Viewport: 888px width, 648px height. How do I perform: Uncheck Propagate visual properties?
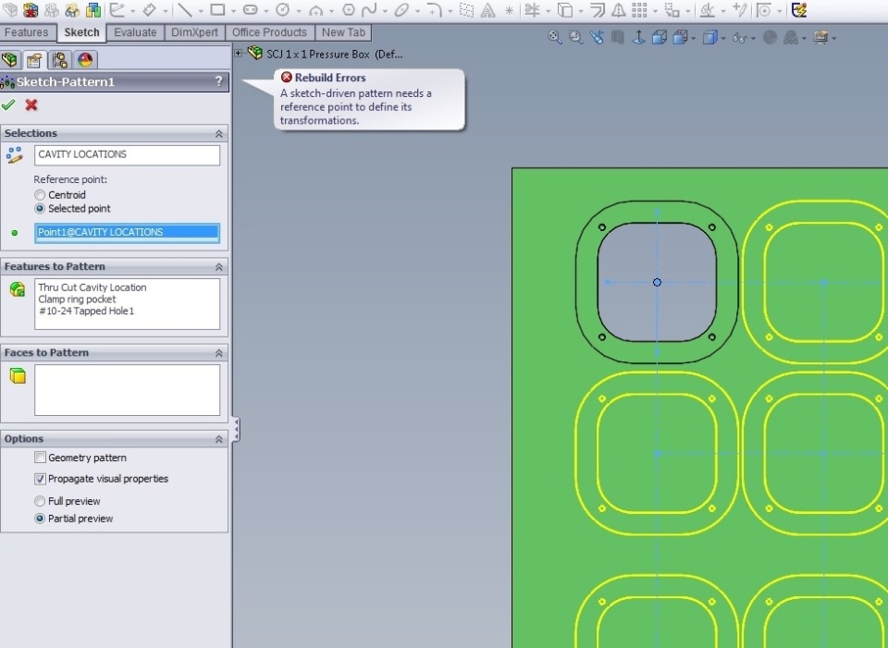(40, 479)
